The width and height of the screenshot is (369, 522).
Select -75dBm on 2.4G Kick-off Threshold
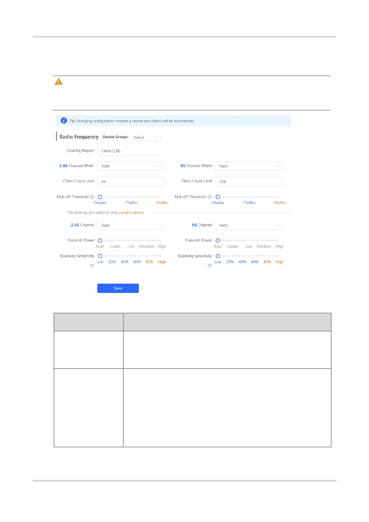click(131, 203)
